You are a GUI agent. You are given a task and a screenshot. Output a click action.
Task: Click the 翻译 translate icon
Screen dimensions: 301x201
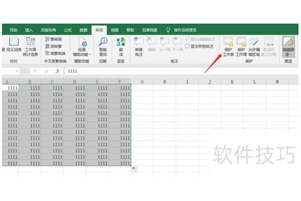point(121,46)
